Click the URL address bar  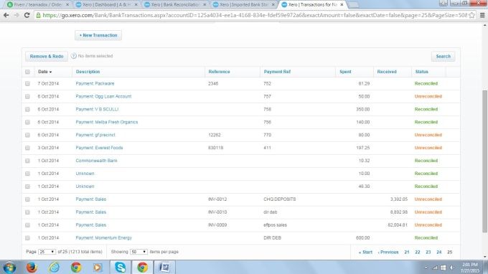click(x=255, y=15)
